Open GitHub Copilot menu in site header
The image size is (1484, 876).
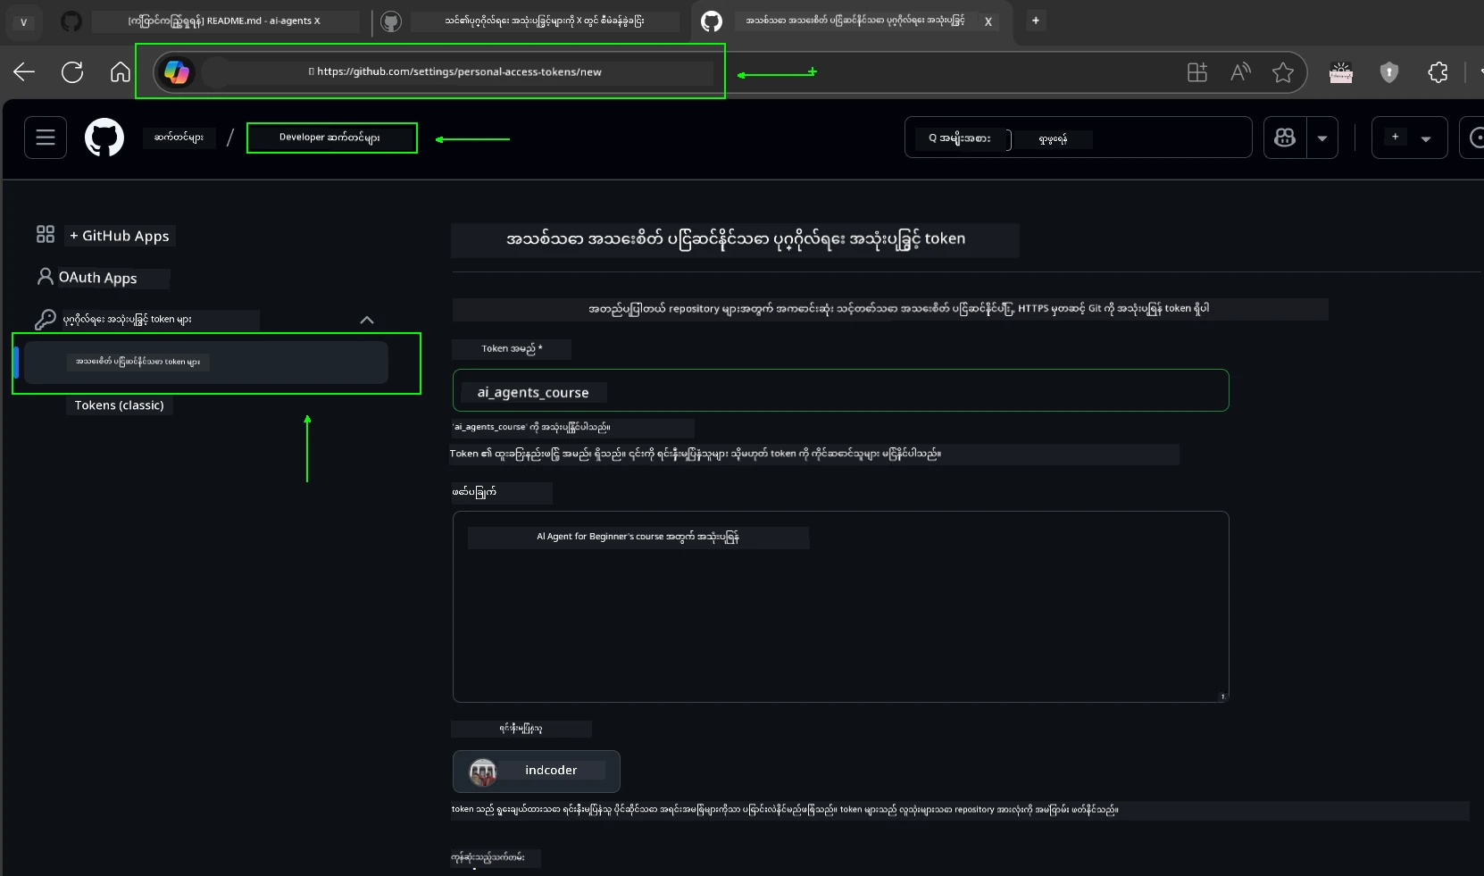[x=1286, y=138]
